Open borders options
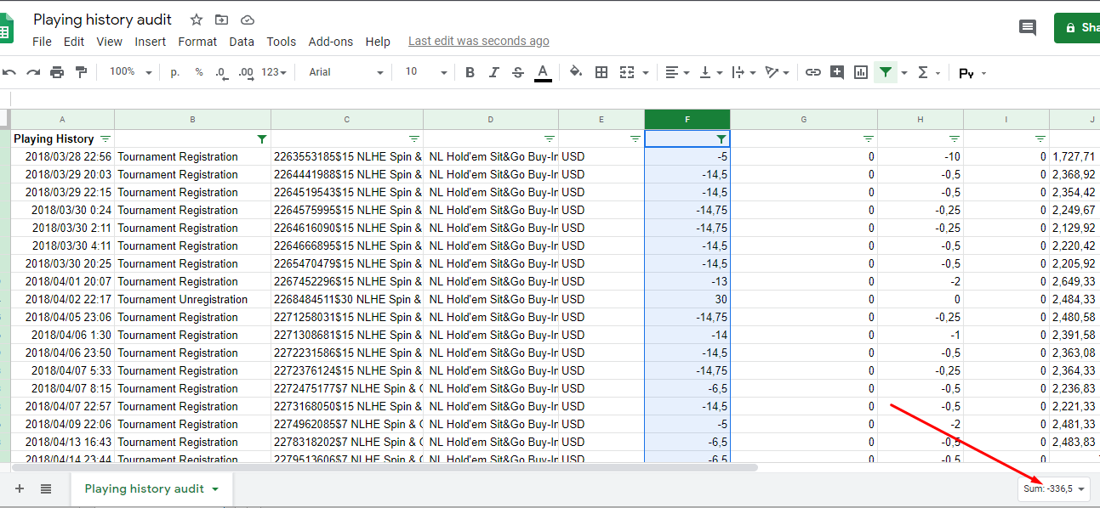The width and height of the screenshot is (1100, 508). 601,72
